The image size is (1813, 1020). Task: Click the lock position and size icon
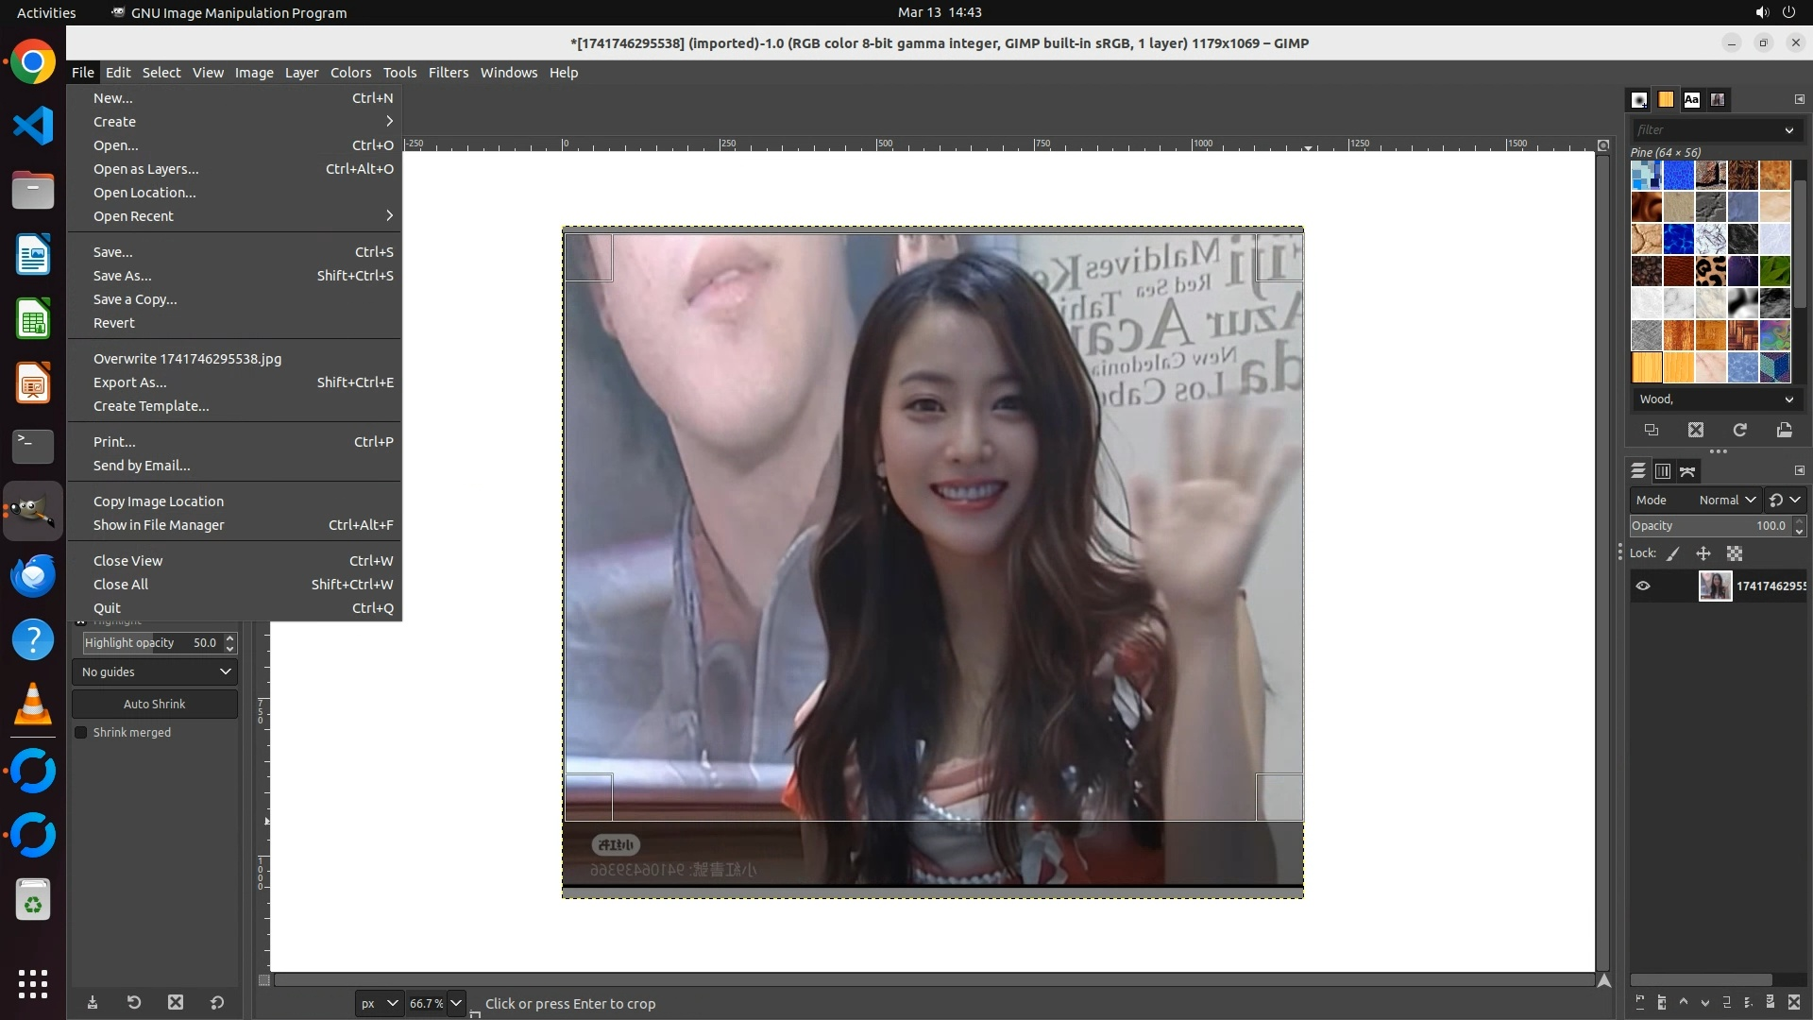1703,553
